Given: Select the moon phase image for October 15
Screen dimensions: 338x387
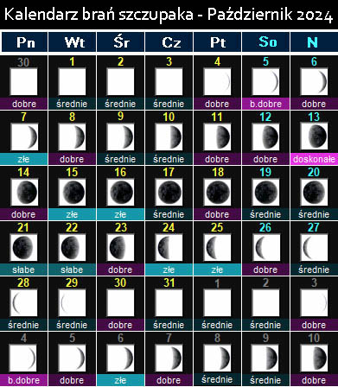Looking at the screenshot, I should (72, 192).
